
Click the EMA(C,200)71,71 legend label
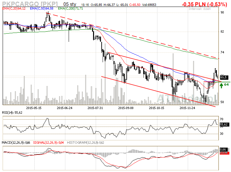point(70,9)
